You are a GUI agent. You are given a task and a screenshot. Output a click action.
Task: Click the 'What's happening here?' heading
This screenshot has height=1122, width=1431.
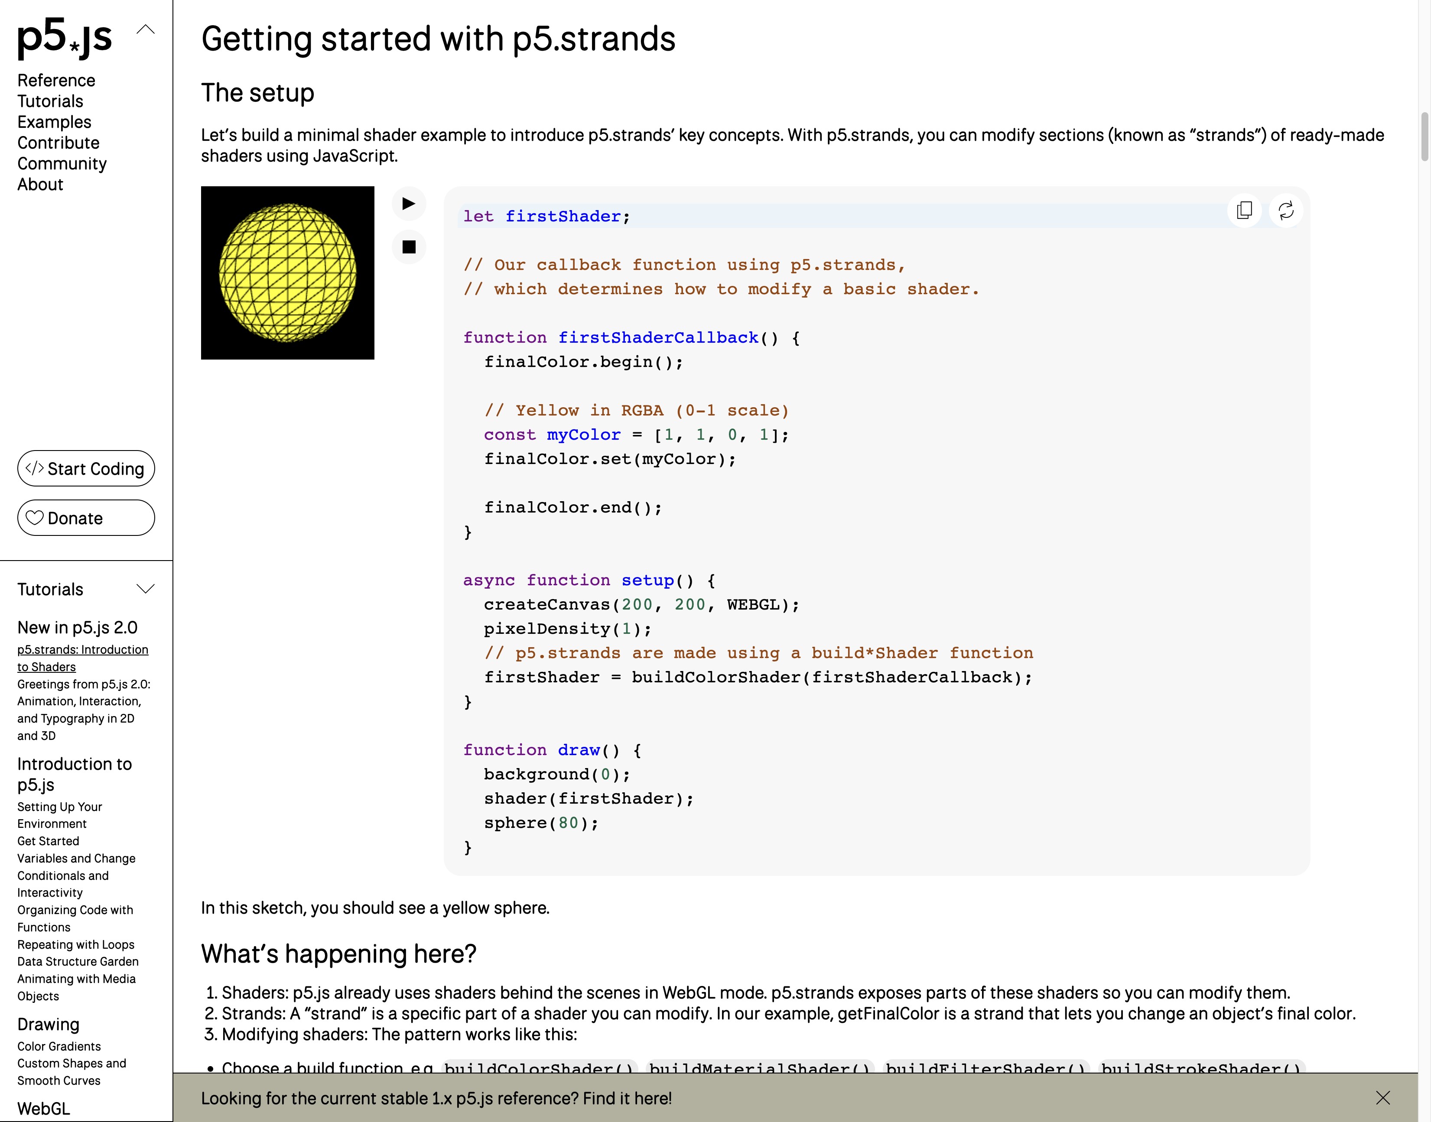tap(338, 954)
